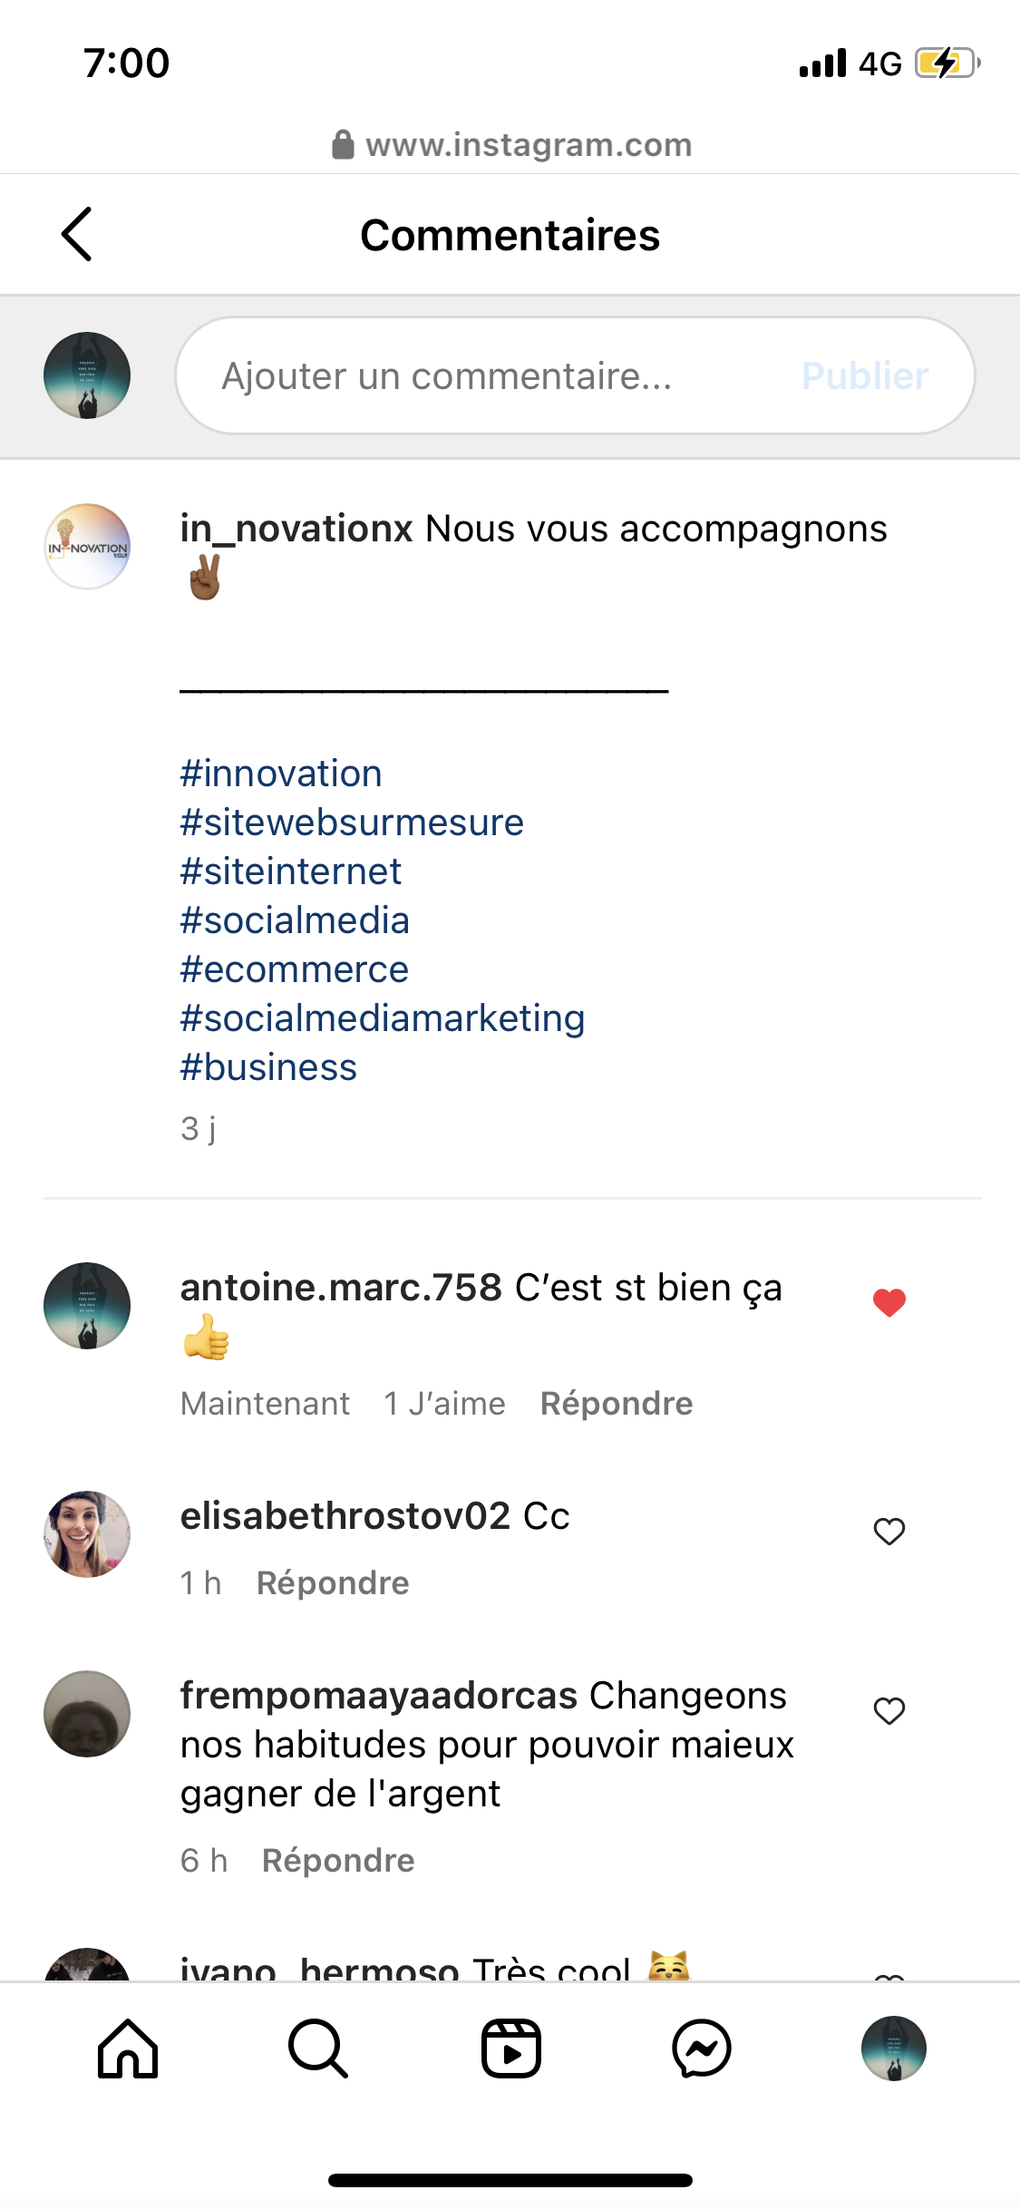The width and height of the screenshot is (1020, 2209).
Task: Open elisabethrostov02's profile avatar
Action: 87,1533
